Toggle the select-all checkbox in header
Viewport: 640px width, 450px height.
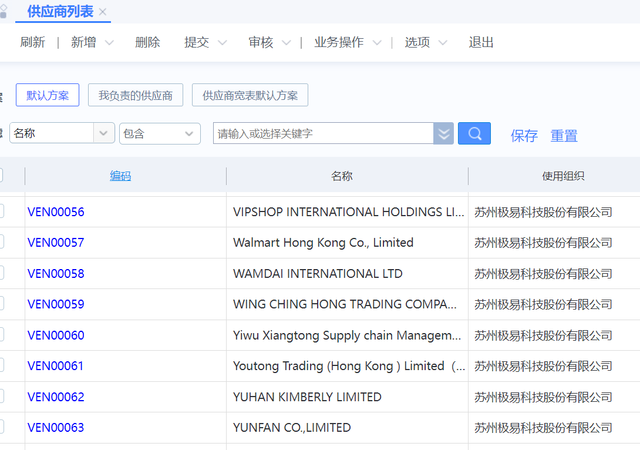pyautogui.click(x=1, y=175)
